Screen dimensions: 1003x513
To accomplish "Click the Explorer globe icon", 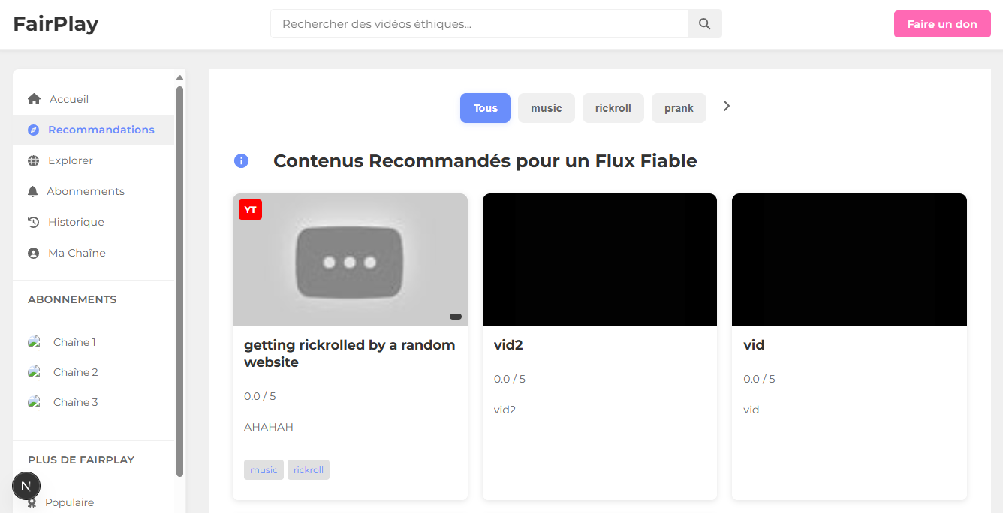I will 33,160.
